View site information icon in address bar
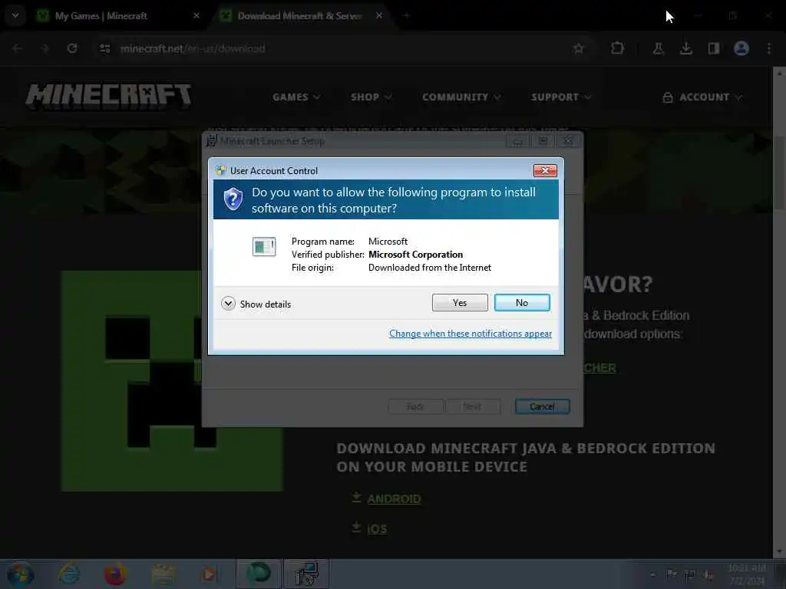 coord(104,48)
